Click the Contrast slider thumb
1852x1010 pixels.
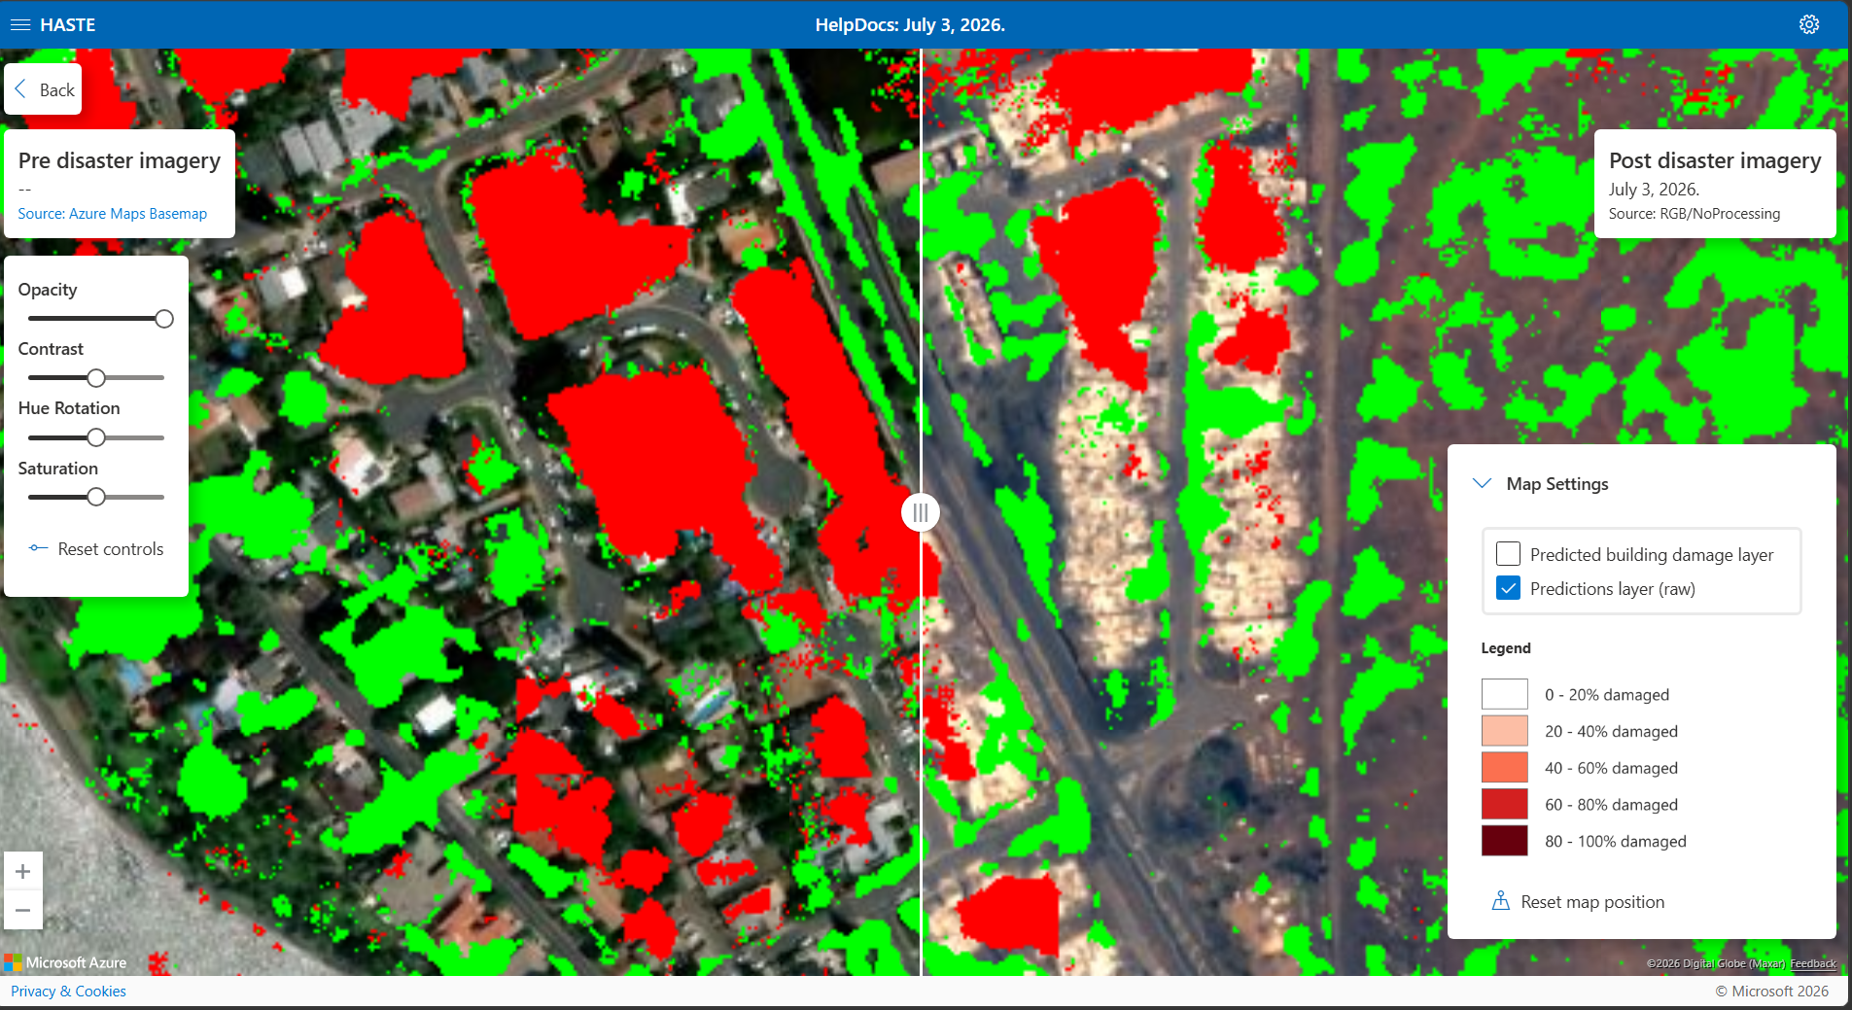(x=96, y=378)
